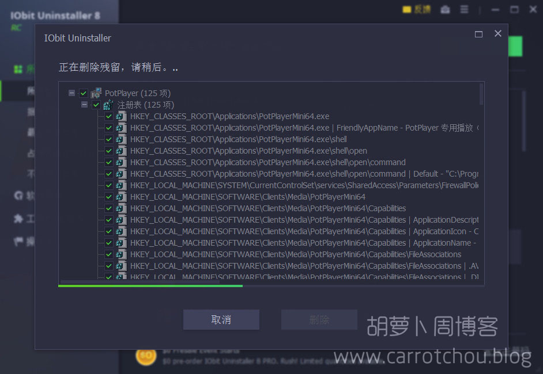543x374 pixels.
Task: Click the vertical scrollbar of the residue list
Action: [x=481, y=94]
